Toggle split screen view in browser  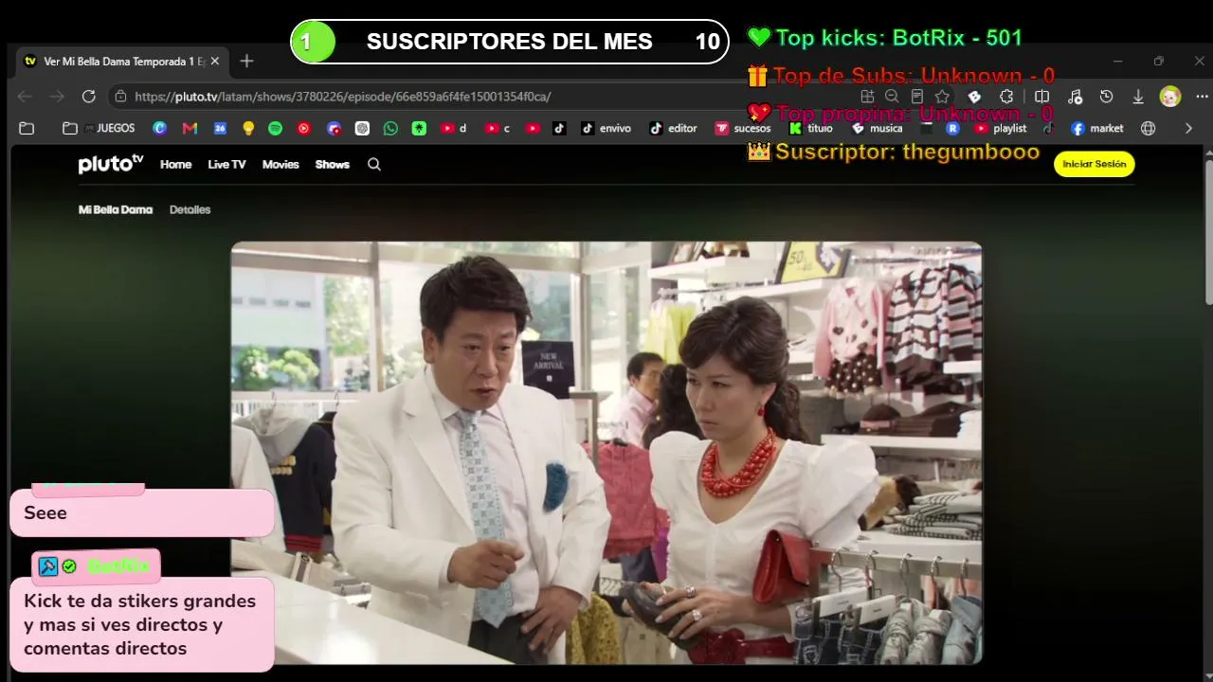1041,97
